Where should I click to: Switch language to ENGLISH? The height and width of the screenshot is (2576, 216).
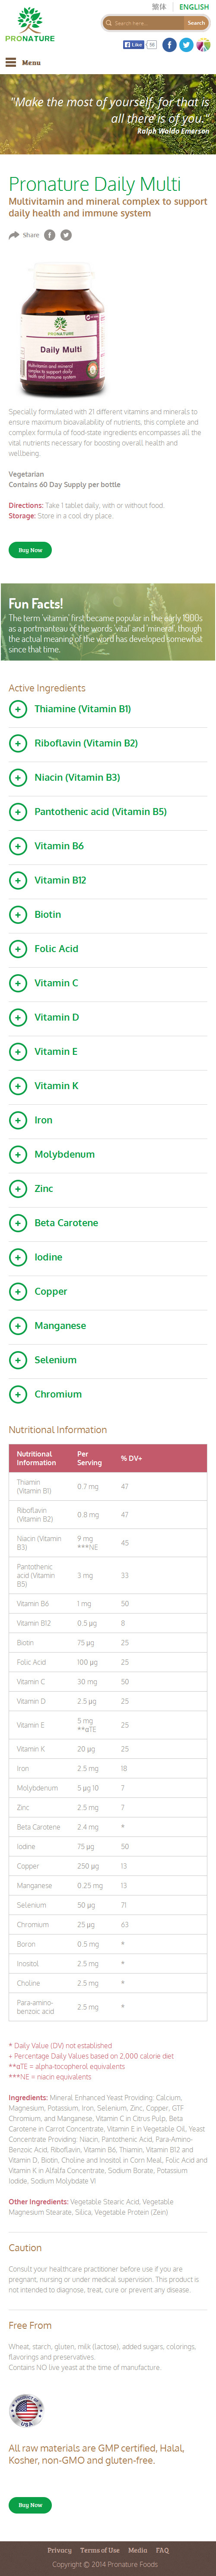(x=194, y=7)
